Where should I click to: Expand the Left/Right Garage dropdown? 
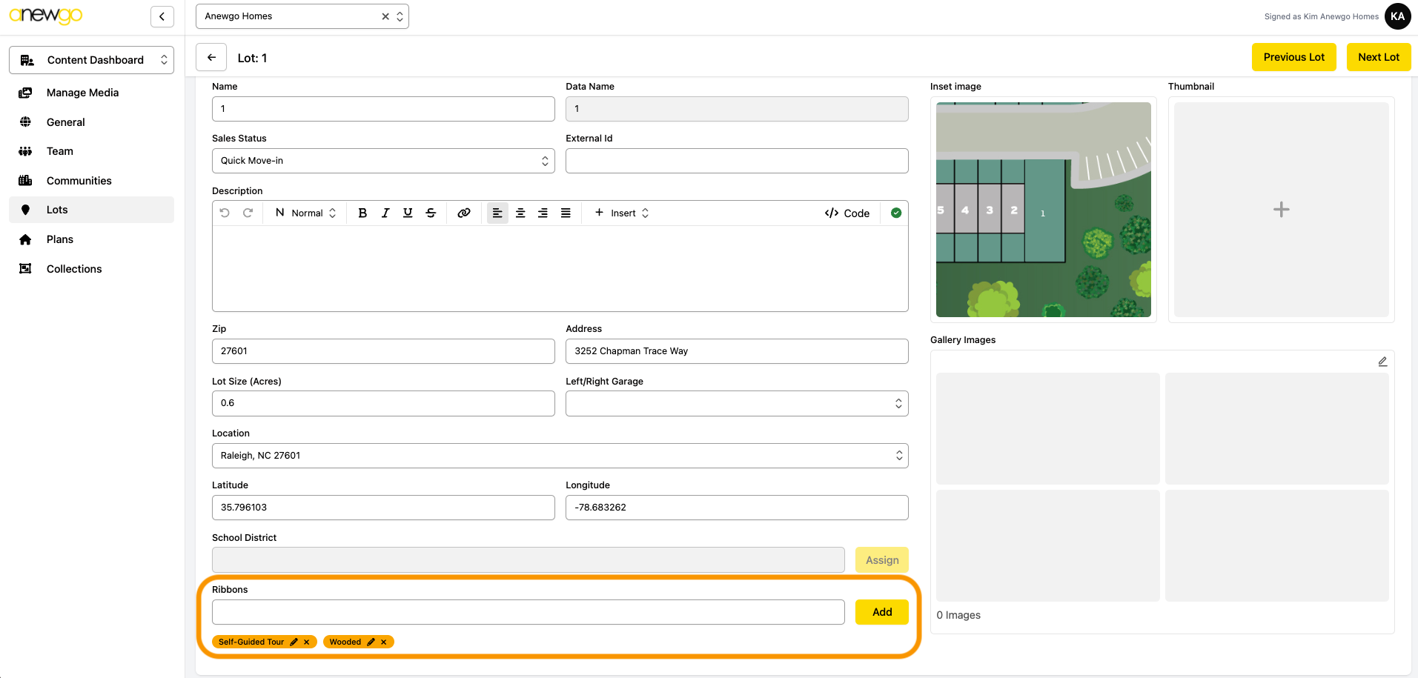[x=736, y=404]
